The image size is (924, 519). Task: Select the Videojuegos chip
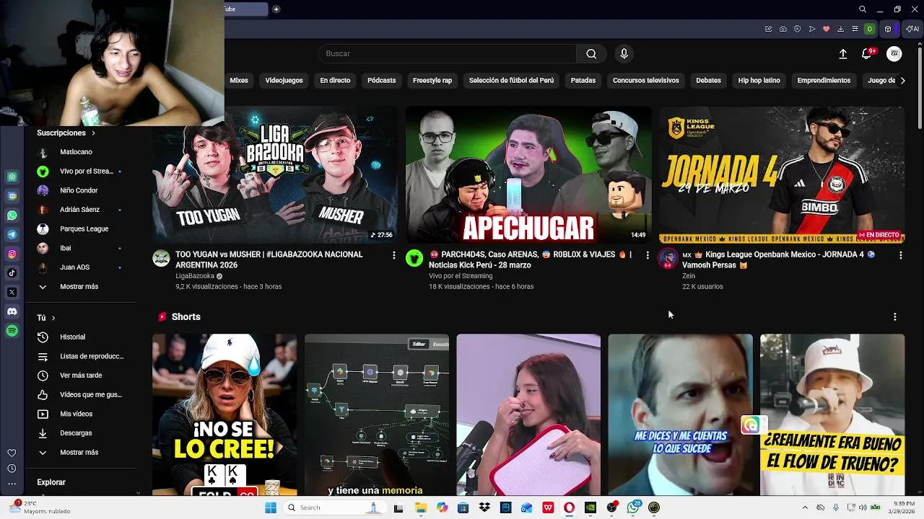point(284,80)
